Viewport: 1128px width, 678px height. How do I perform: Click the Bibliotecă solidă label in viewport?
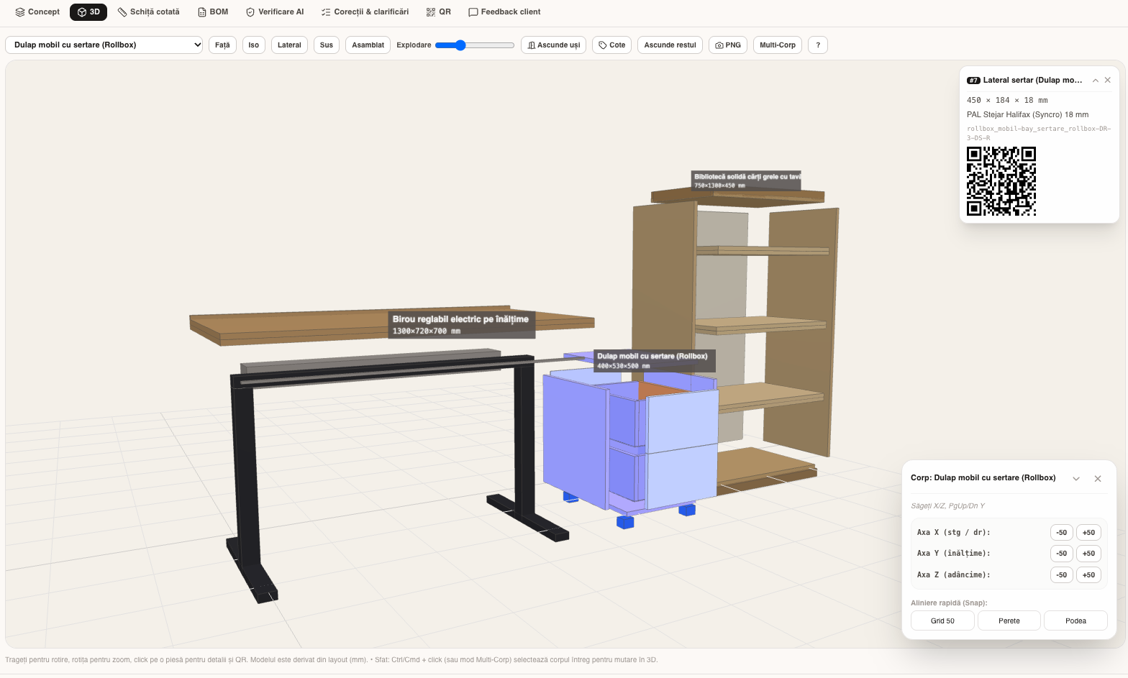(746, 180)
